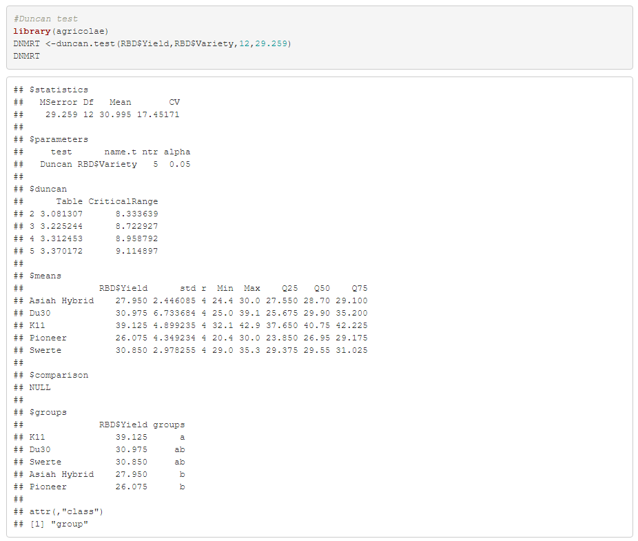Click the $comparison NULL output
This screenshot has width=638, height=541.
41,387
